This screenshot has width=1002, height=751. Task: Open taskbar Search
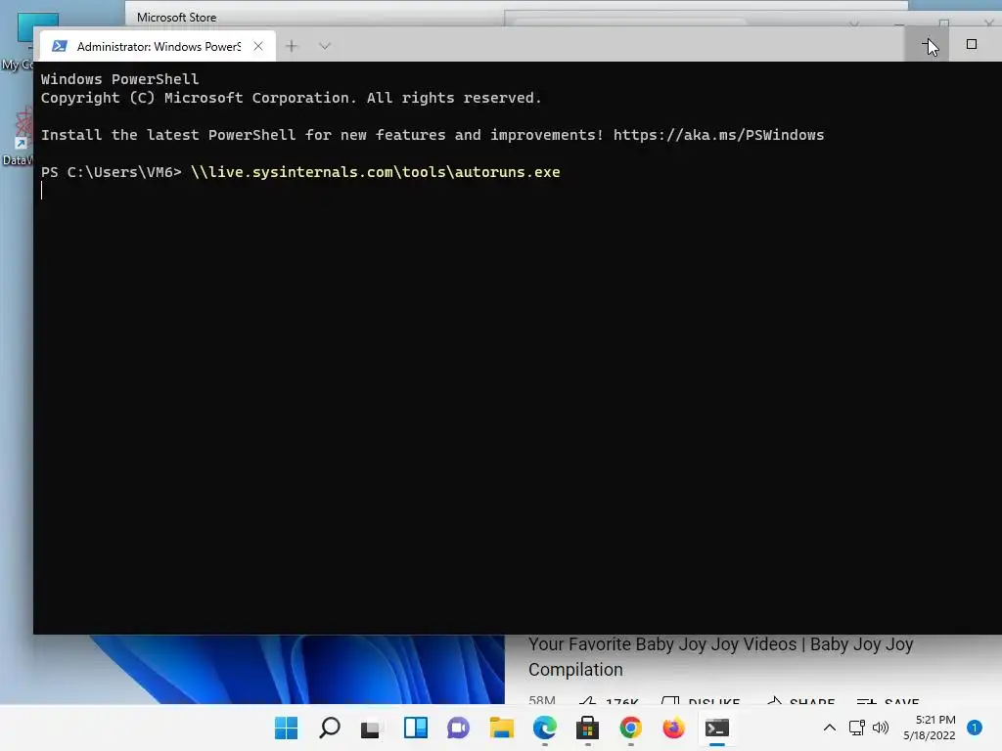point(329,728)
